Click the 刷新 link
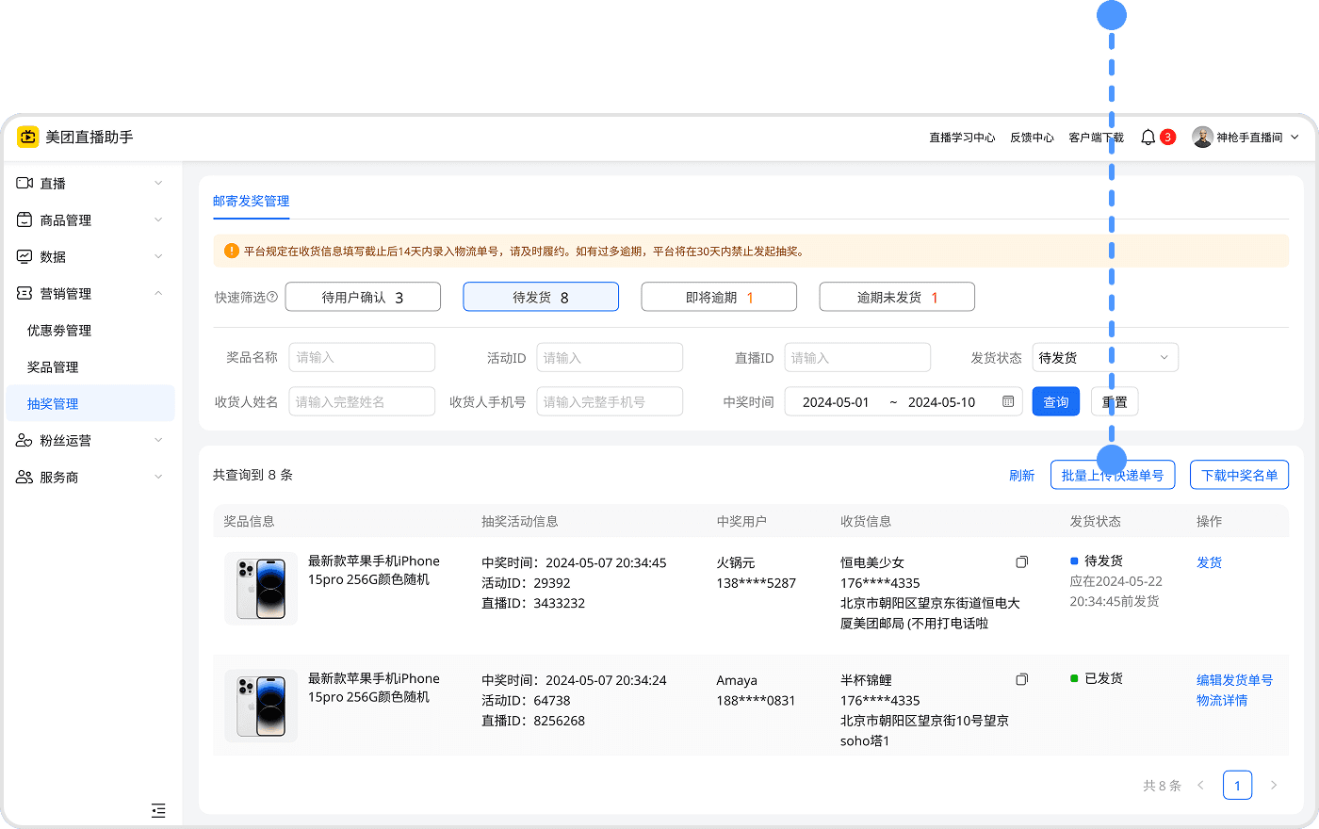1319x829 pixels. 1021,475
